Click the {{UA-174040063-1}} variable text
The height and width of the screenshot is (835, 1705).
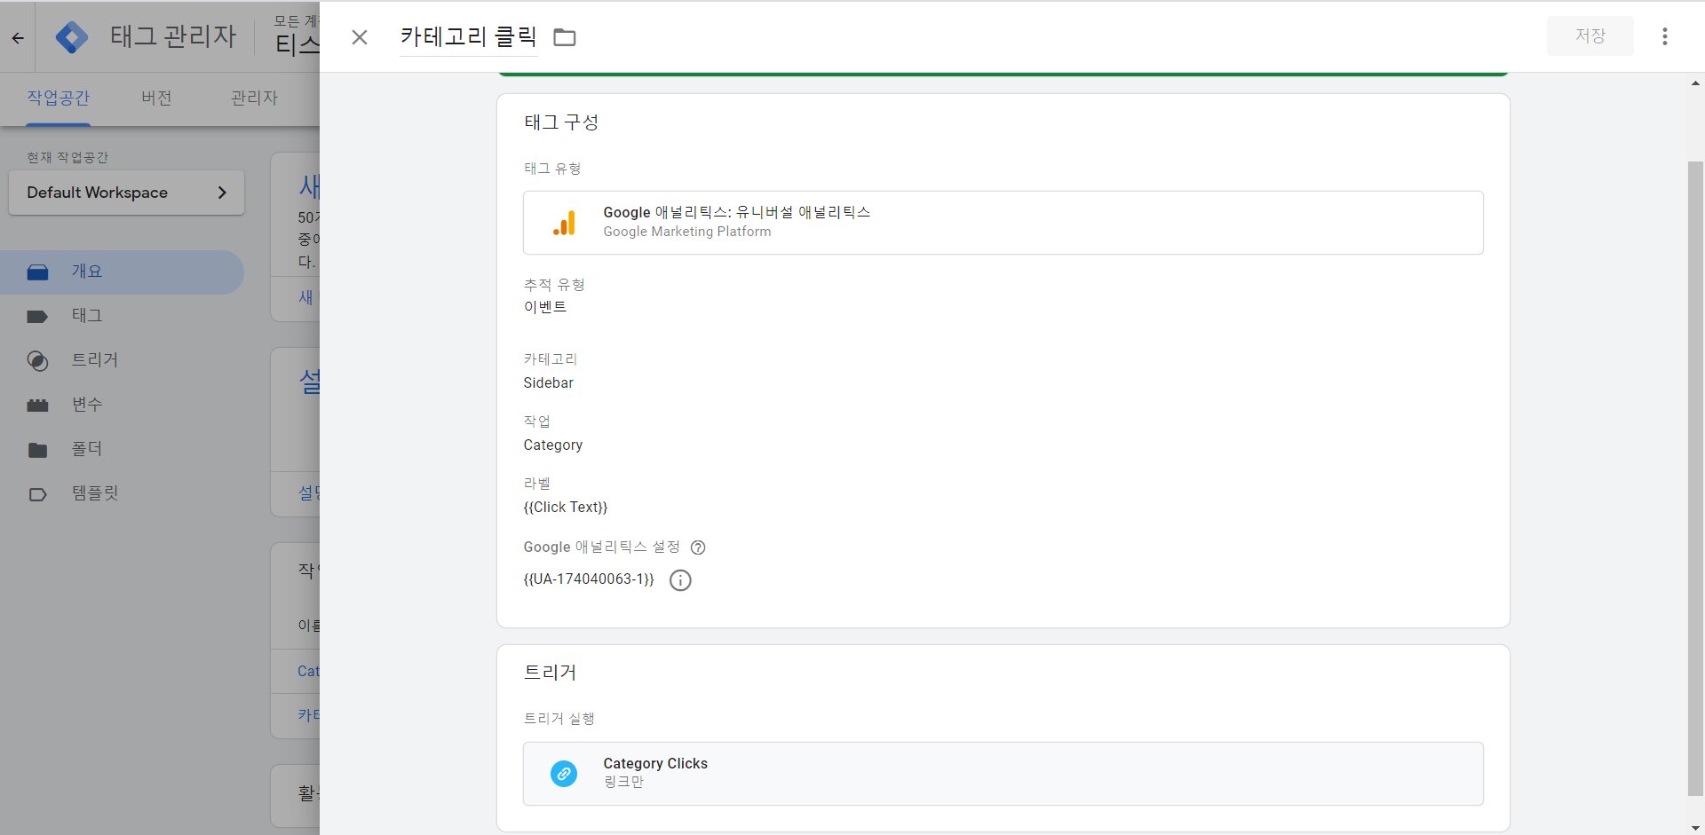[x=589, y=579]
